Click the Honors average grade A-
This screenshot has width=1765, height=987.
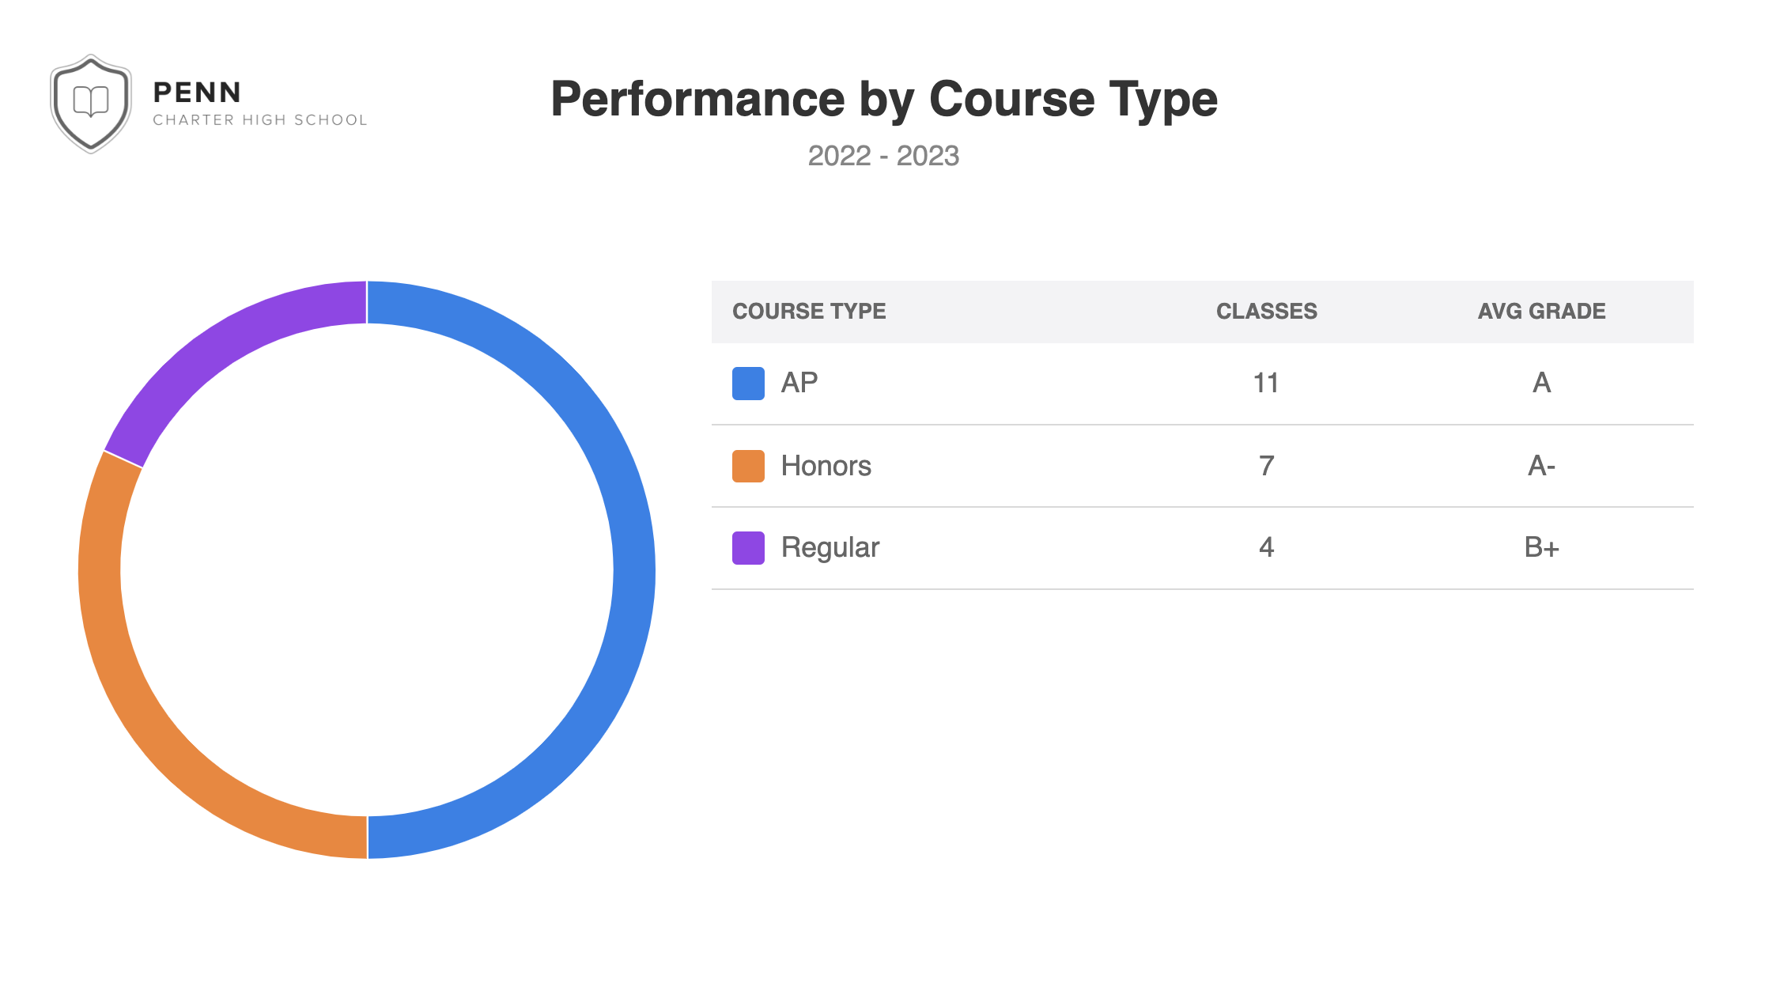tap(1541, 466)
